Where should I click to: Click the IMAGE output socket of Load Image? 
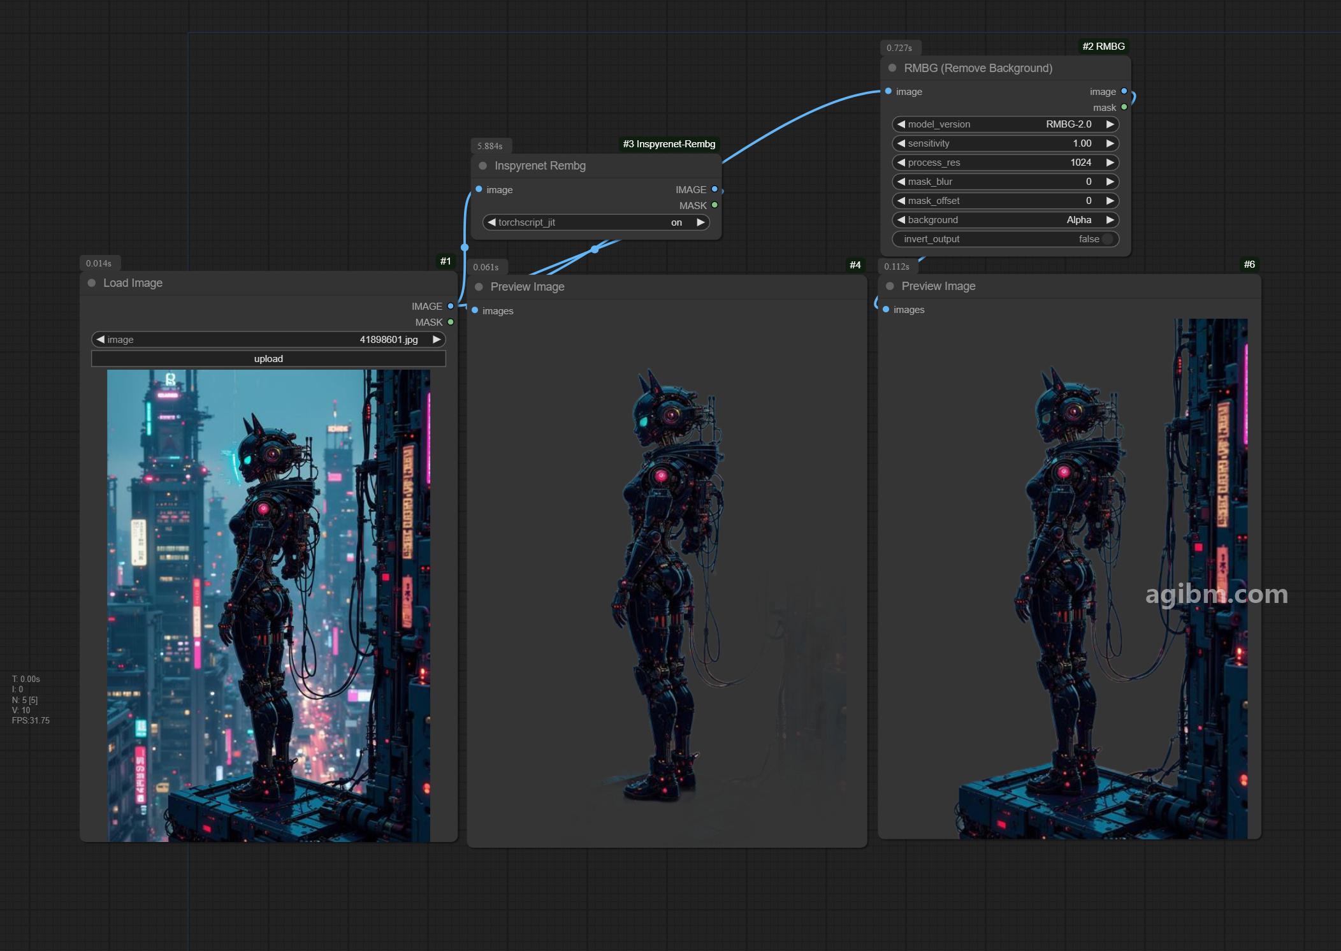tap(451, 306)
